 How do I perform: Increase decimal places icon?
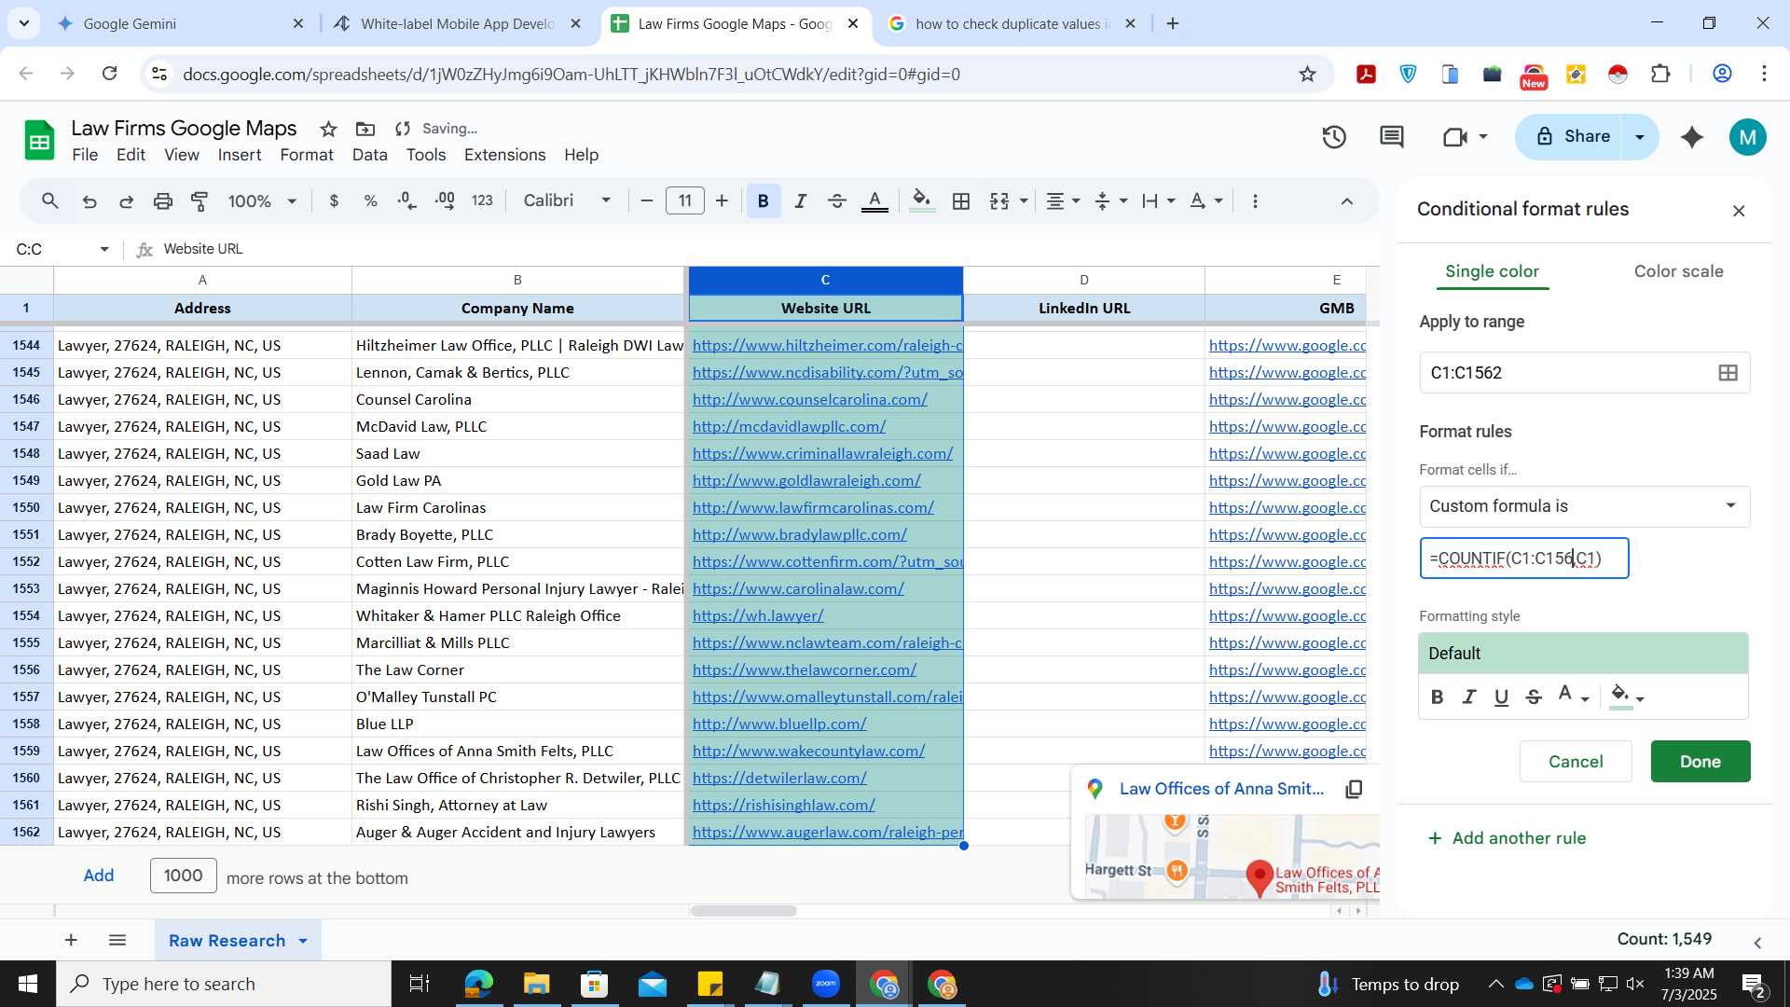pos(445,201)
